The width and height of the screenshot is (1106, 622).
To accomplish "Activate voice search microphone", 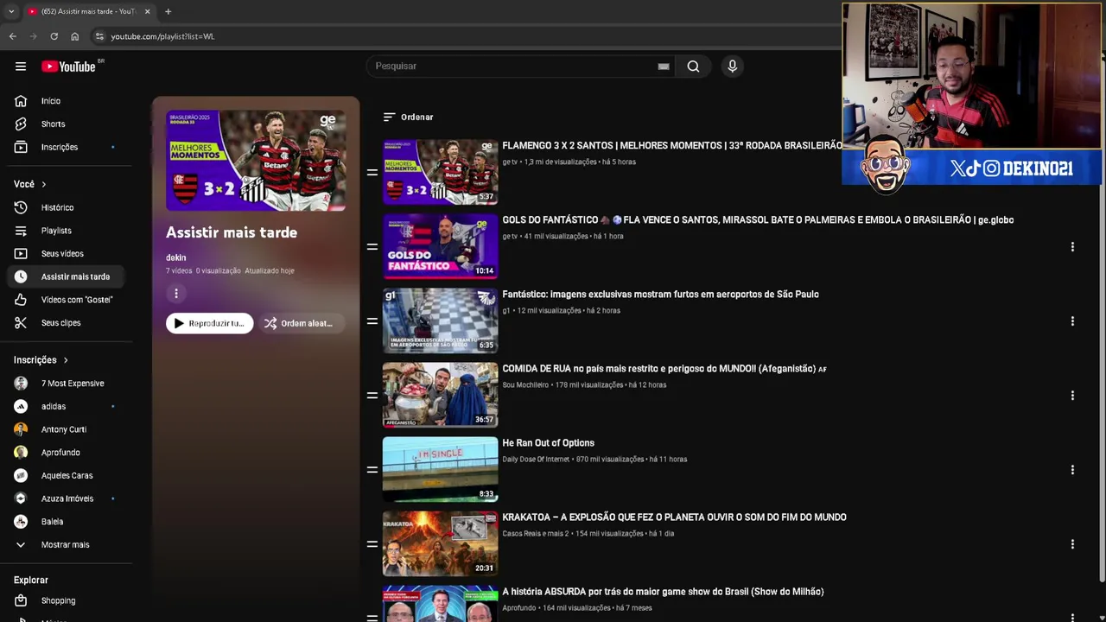I will click(x=732, y=67).
